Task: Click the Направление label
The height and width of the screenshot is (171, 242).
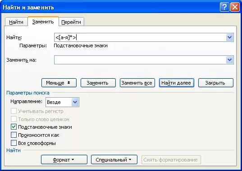Action: 27,102
